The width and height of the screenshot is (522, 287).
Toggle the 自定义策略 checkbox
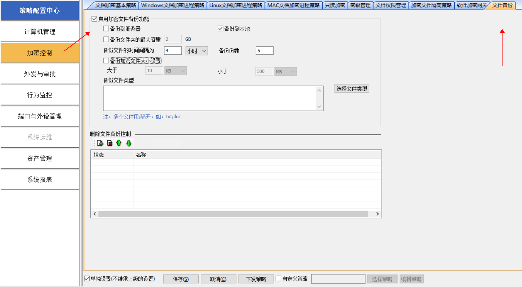(279, 279)
